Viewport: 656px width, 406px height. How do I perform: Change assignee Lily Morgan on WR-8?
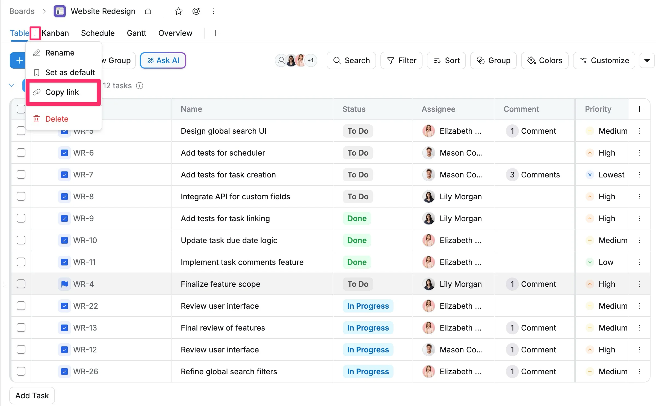[452, 197]
